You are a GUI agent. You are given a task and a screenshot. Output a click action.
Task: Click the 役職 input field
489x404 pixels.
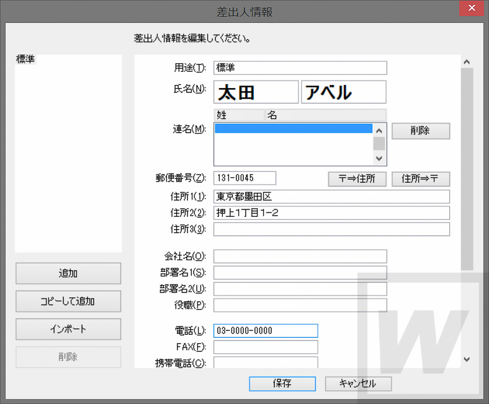300,305
